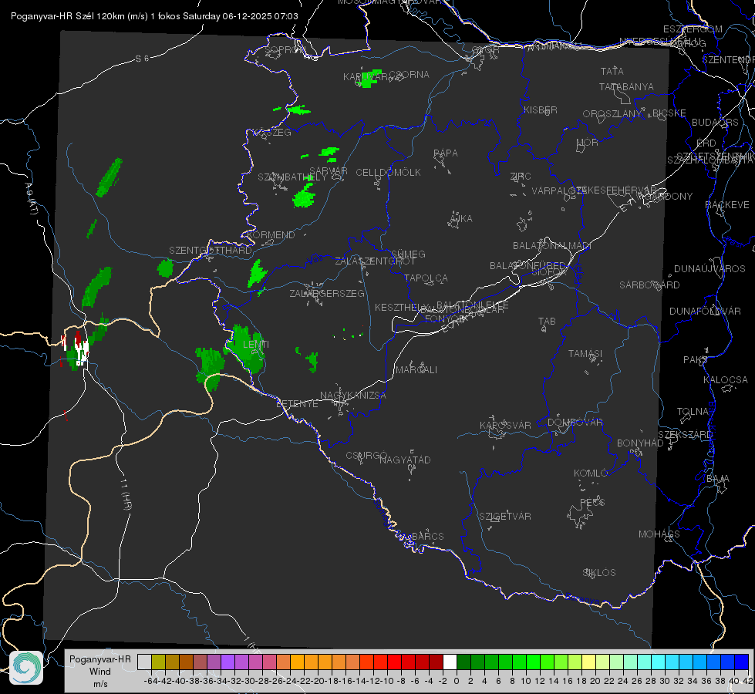Click the TATABÁNYA city label

(626, 86)
